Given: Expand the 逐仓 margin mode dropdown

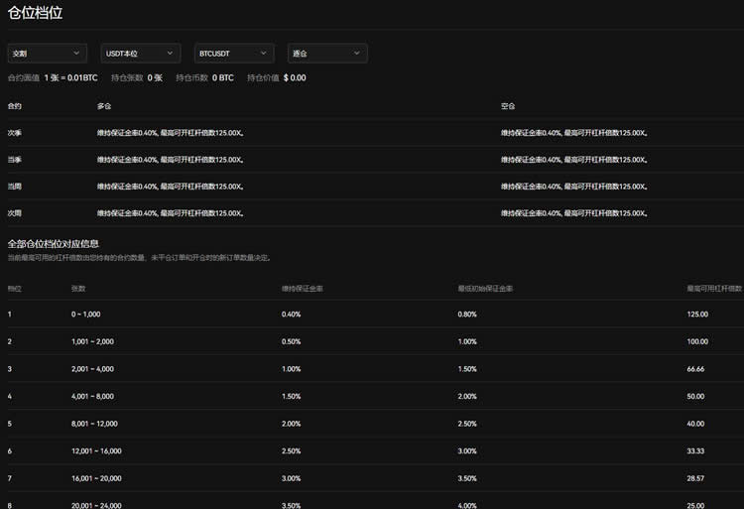Looking at the screenshot, I should point(326,54).
